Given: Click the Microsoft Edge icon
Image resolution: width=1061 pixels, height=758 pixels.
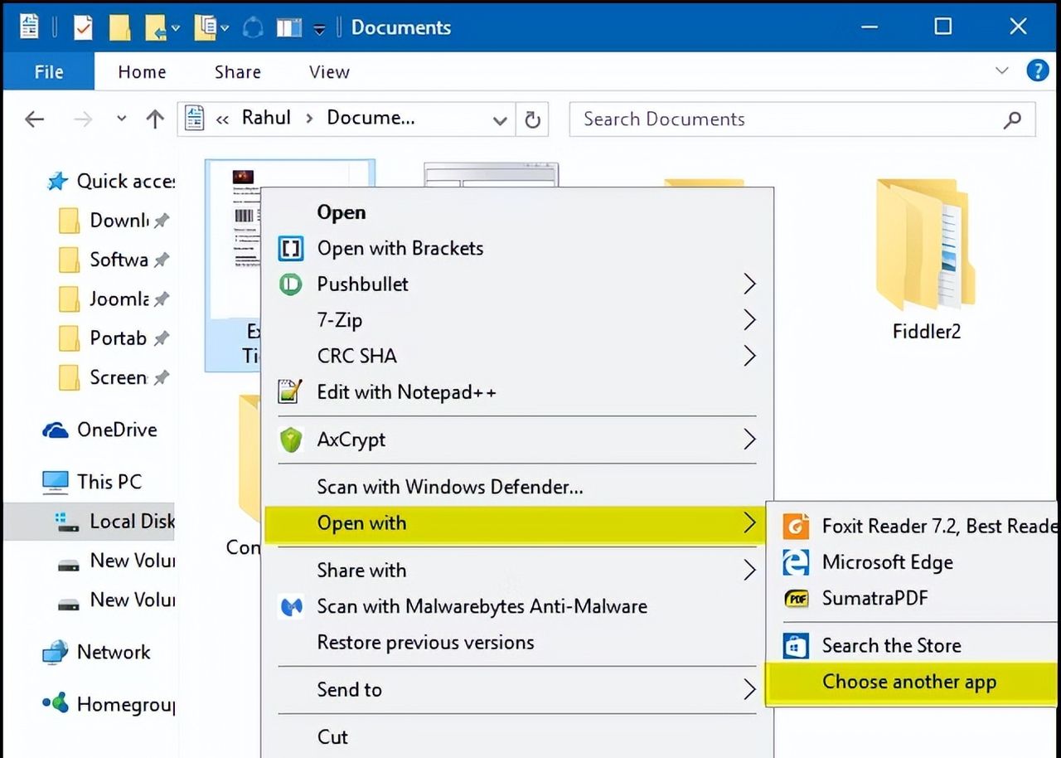Looking at the screenshot, I should [796, 562].
